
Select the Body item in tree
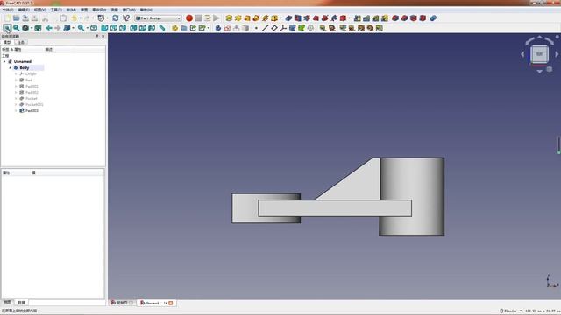tap(25, 68)
